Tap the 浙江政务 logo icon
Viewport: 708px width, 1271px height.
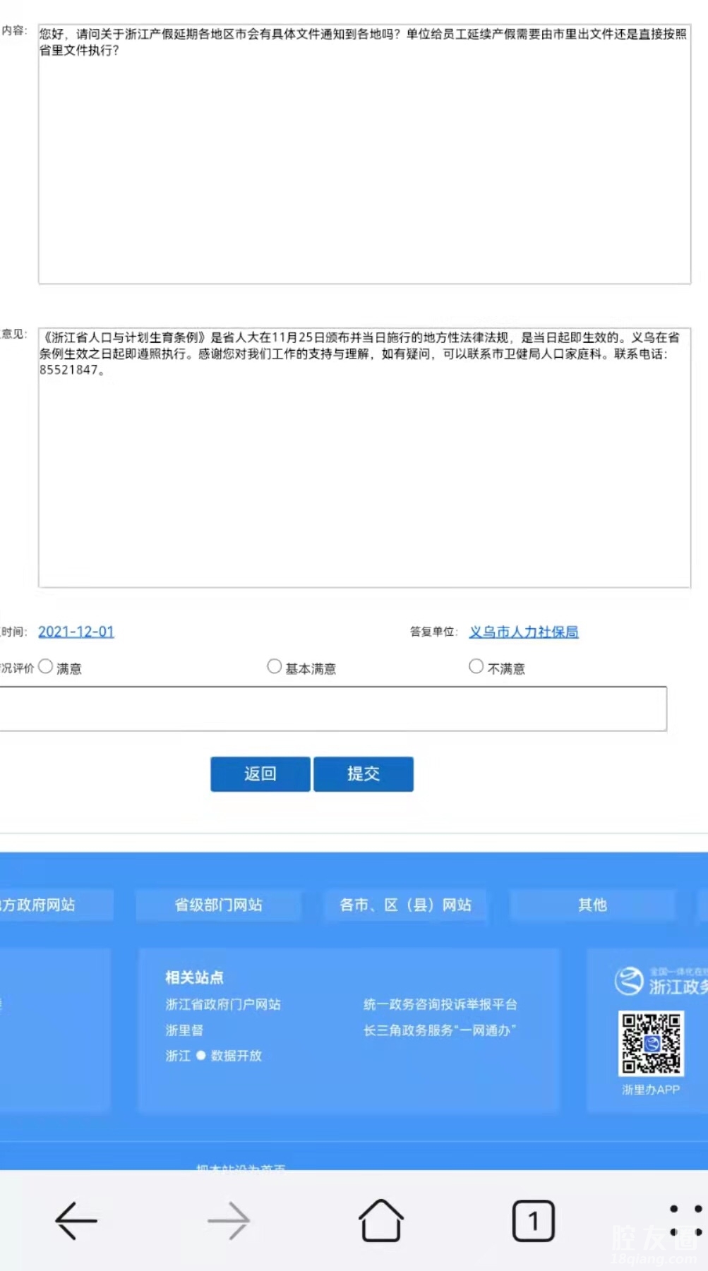(x=629, y=981)
